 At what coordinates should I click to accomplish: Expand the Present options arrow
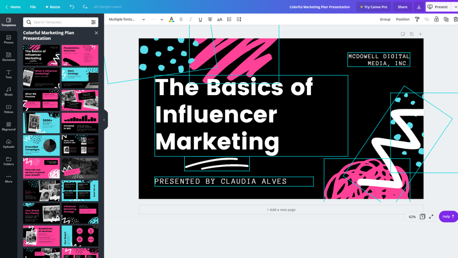[455, 7]
